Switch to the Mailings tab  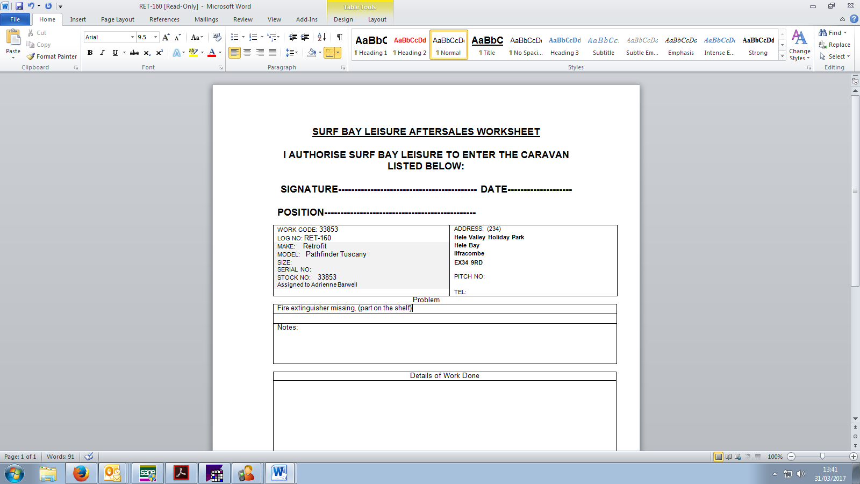206,19
